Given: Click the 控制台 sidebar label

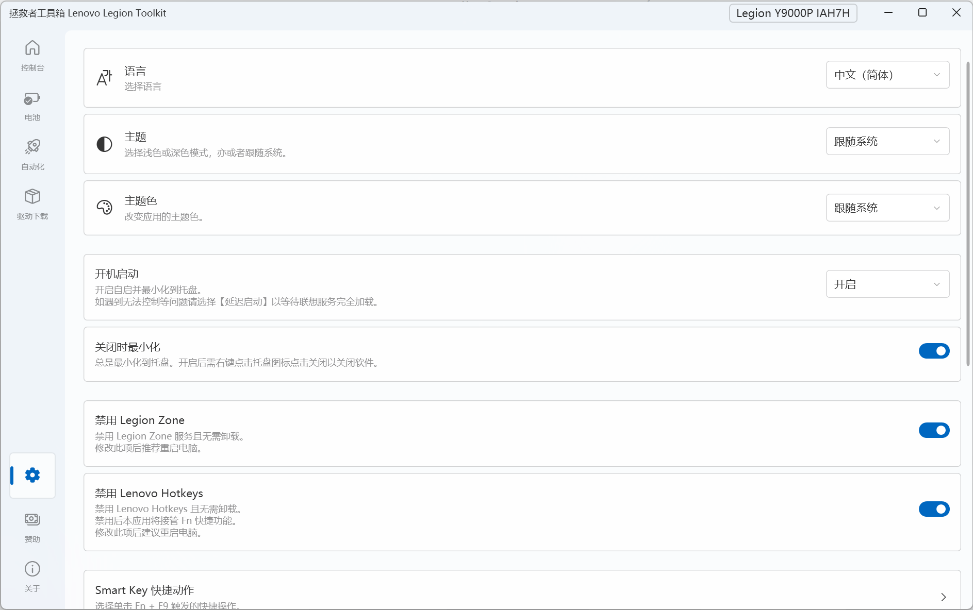Looking at the screenshot, I should [x=32, y=68].
